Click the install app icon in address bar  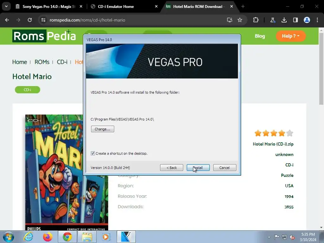coord(230,20)
